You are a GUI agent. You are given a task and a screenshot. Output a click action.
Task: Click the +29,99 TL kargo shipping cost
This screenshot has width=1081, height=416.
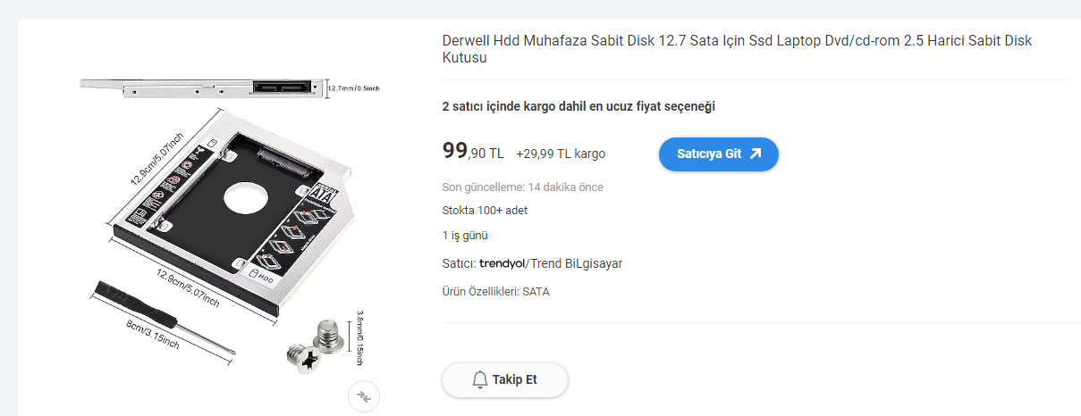click(561, 154)
